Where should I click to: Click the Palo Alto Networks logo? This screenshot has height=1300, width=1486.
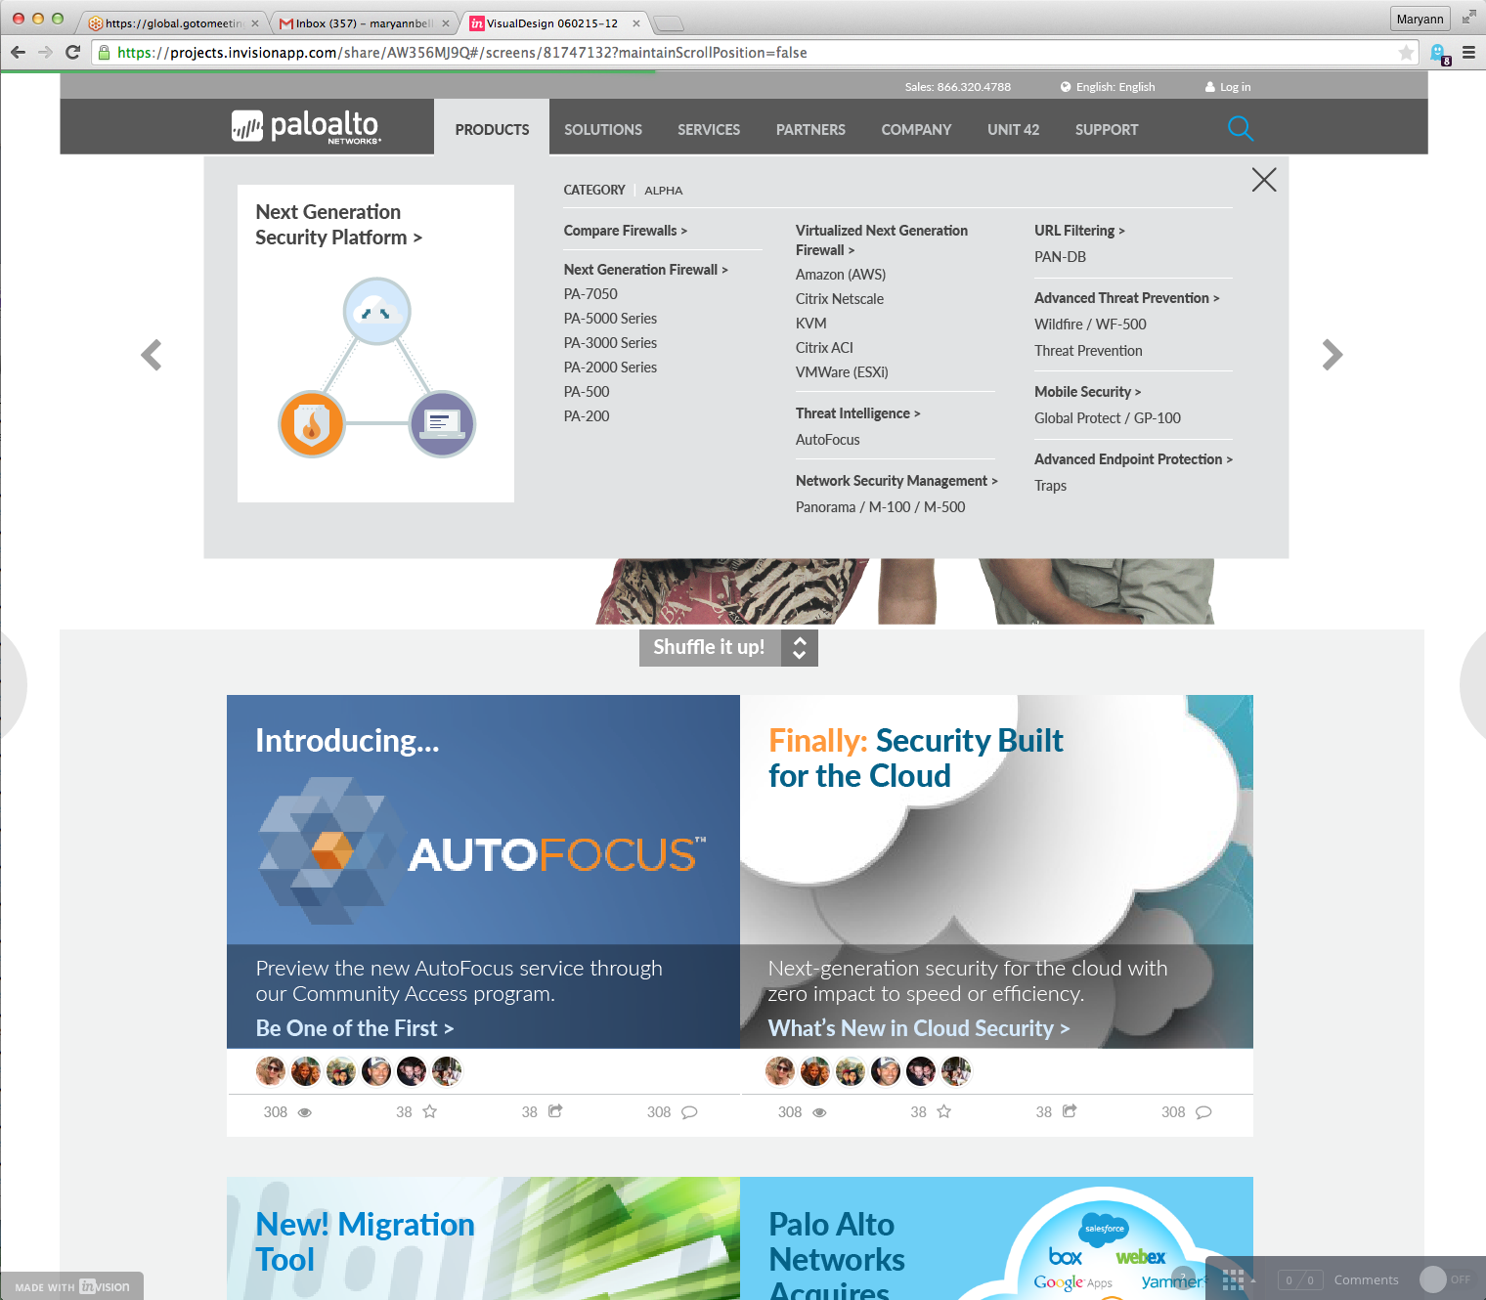(303, 126)
